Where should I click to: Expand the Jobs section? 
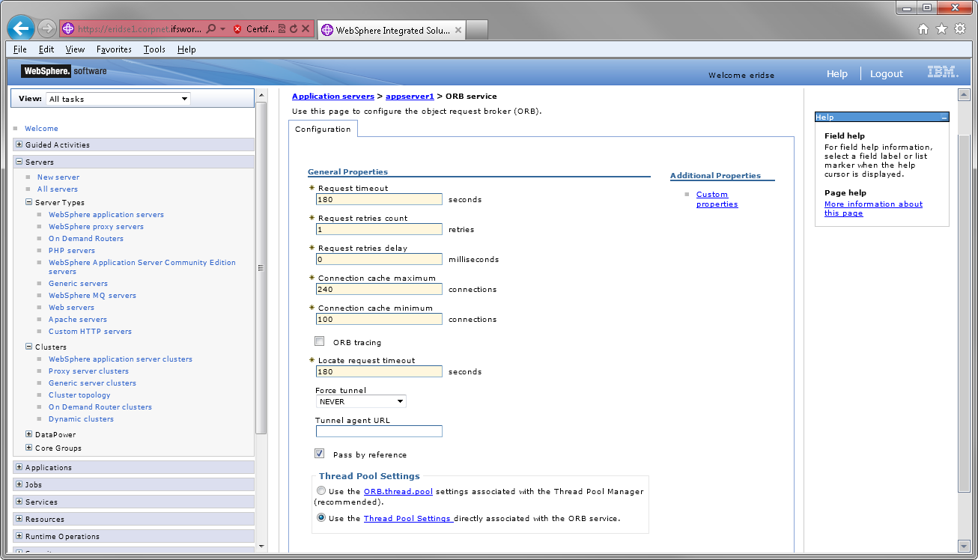tap(19, 484)
